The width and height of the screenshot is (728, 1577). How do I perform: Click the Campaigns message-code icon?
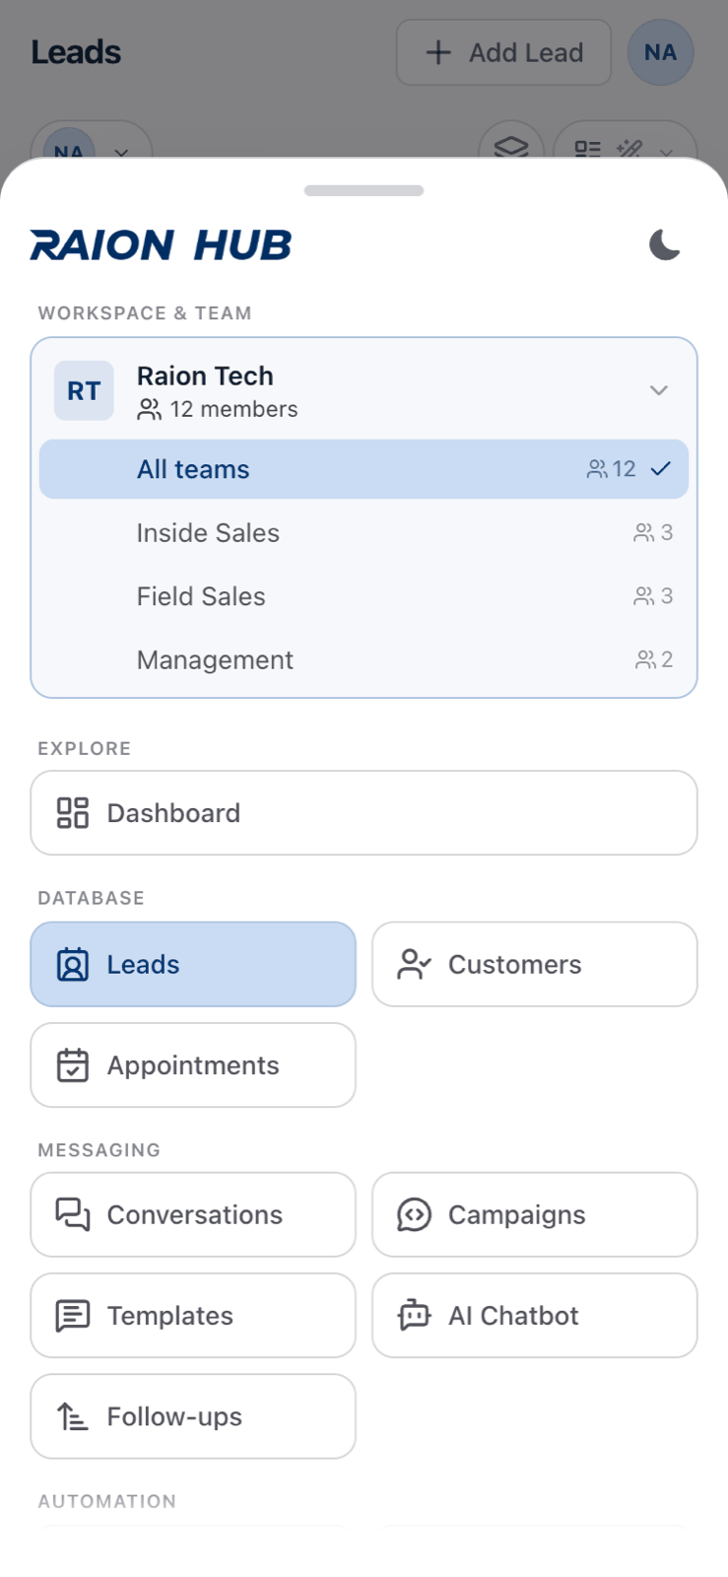[x=414, y=1215]
